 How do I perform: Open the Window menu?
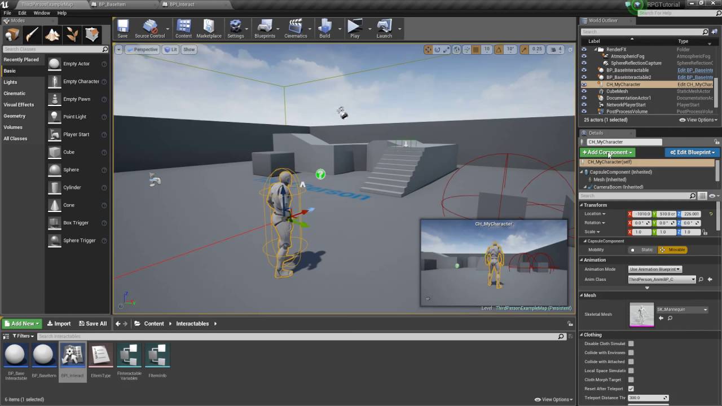pos(41,13)
